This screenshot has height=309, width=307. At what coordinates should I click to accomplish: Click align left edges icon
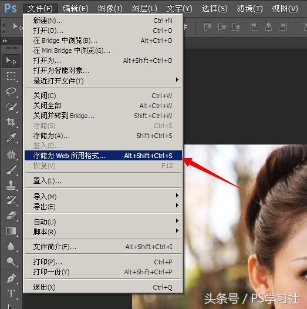[x=254, y=27]
